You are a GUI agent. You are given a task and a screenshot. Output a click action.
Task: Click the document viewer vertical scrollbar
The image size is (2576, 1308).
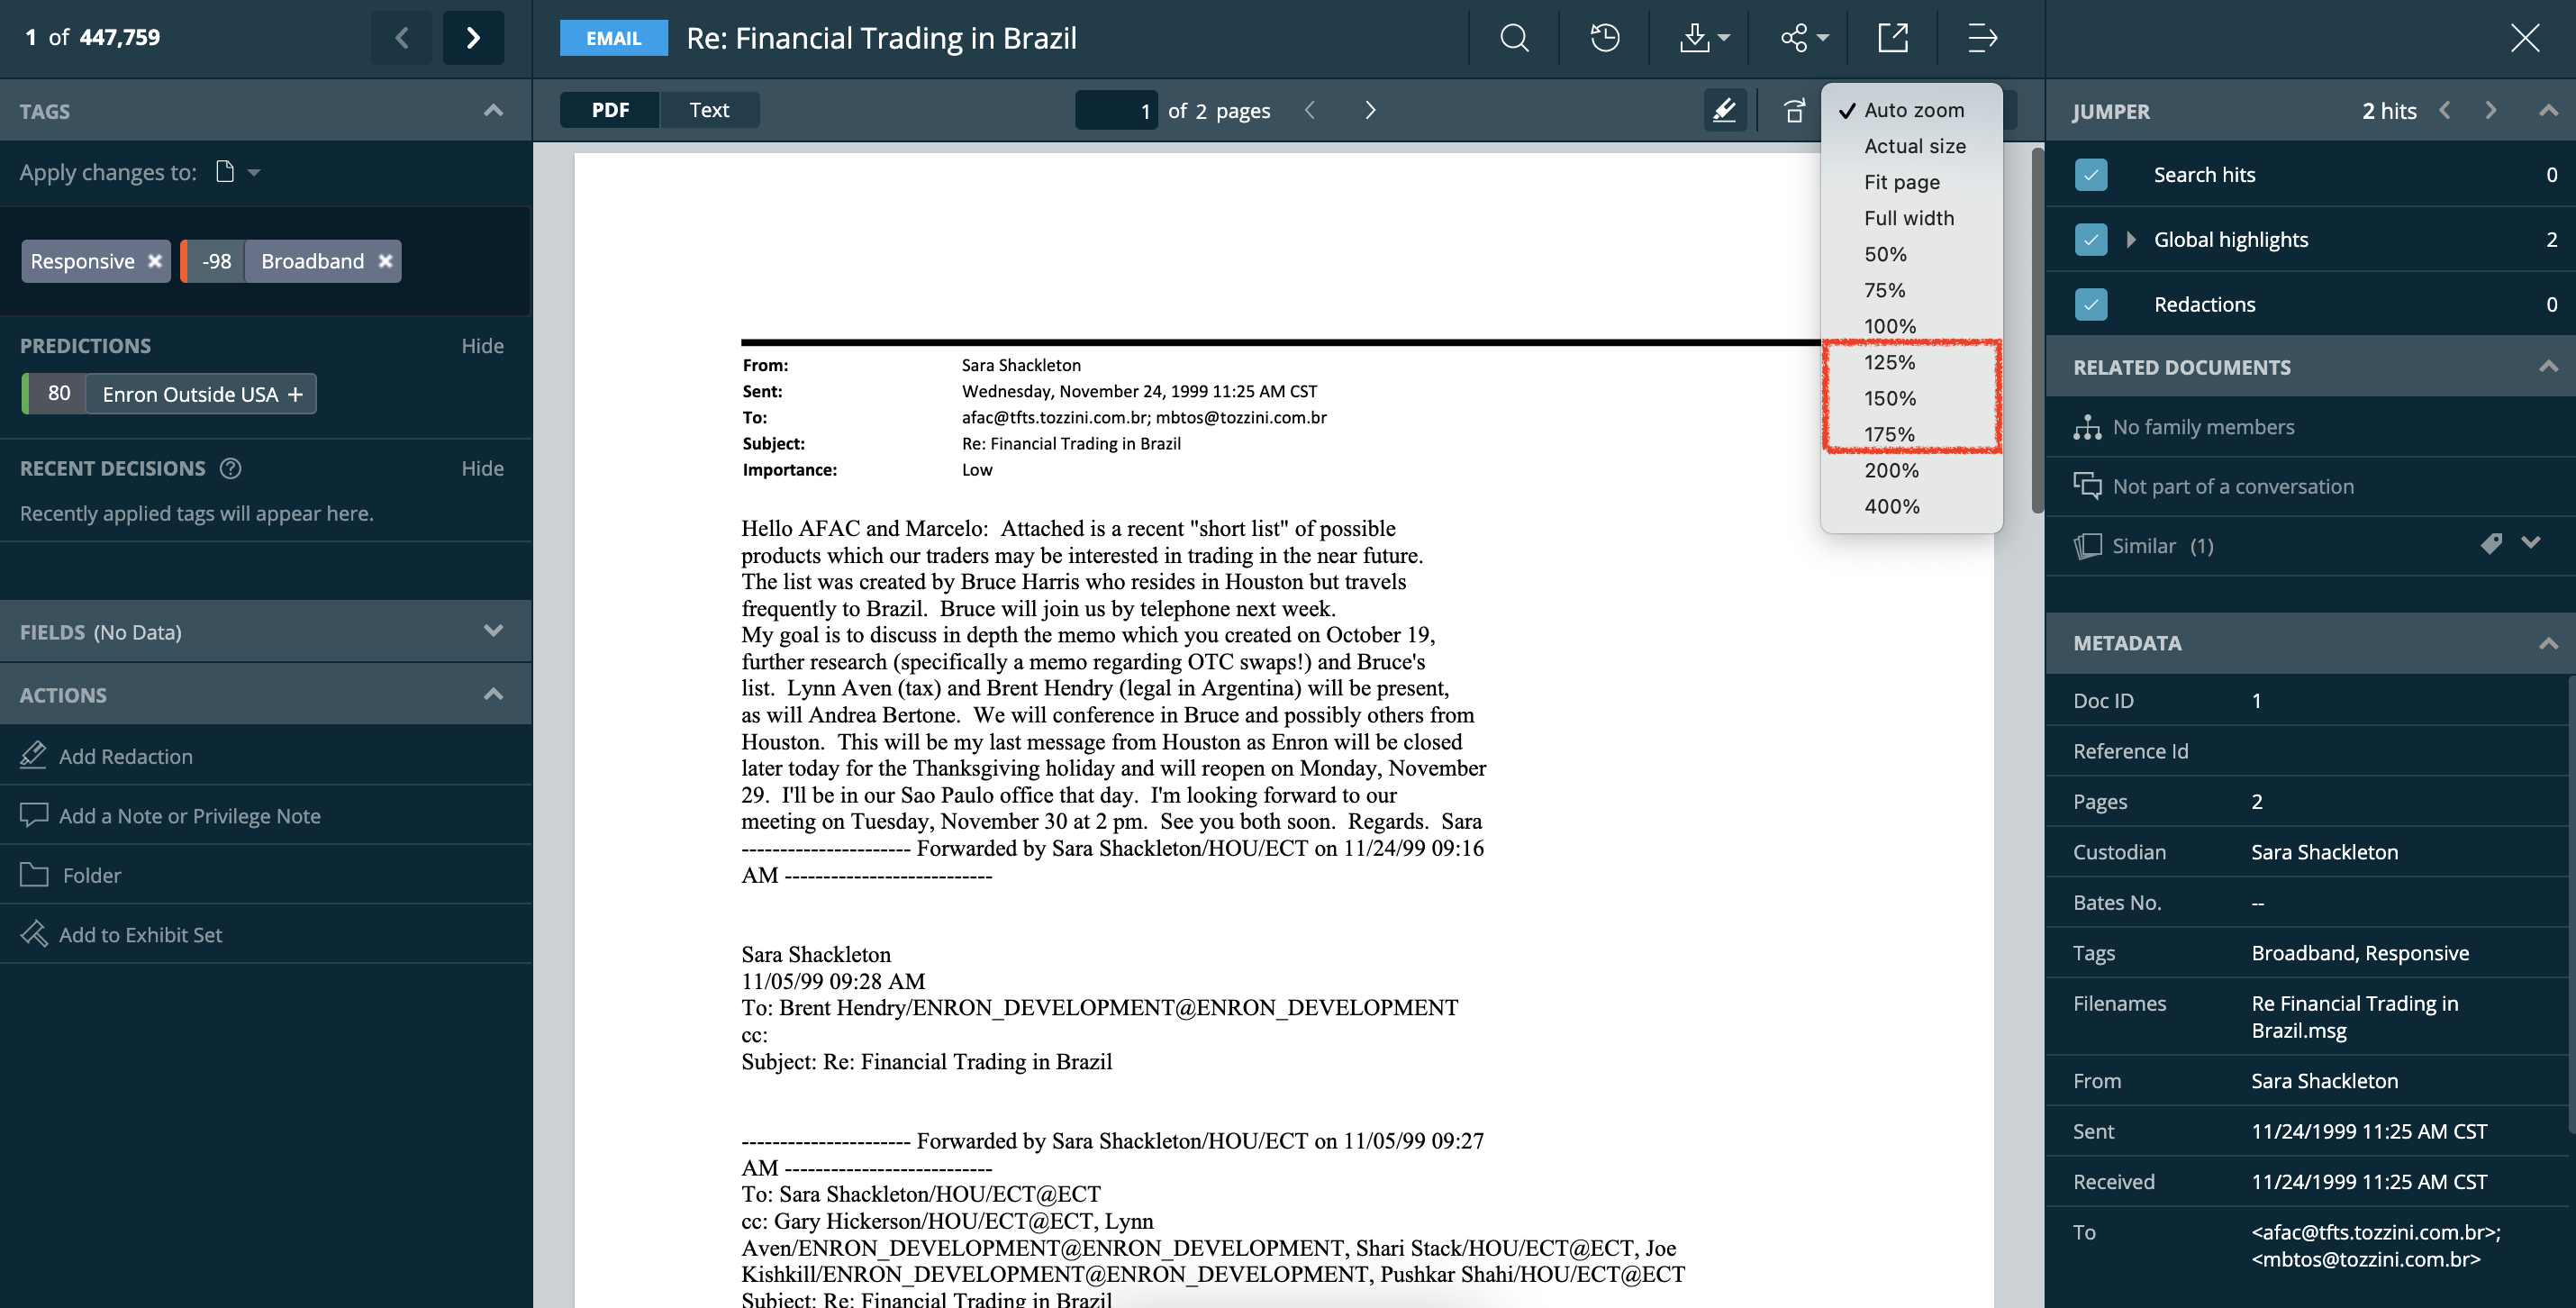[x=2037, y=330]
